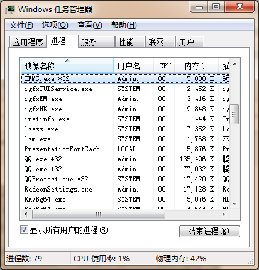Click the Task Manager title bar icon
The height and width of the screenshot is (270, 259).
coord(10,9)
